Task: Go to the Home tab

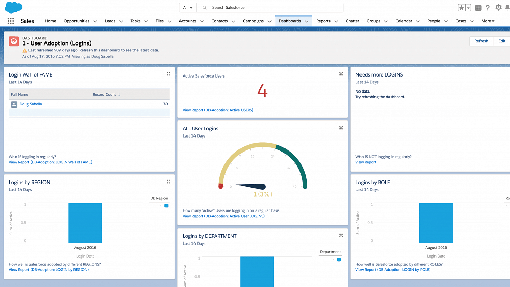Action: [50, 21]
